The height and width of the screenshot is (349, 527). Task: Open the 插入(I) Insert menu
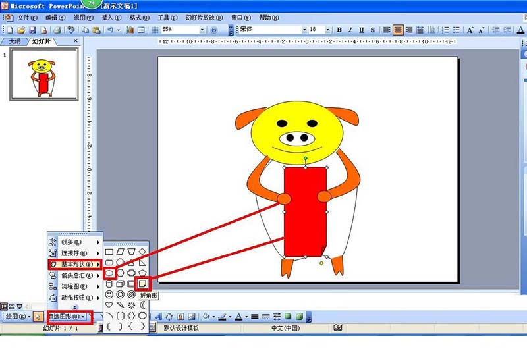pyautogui.click(x=111, y=18)
